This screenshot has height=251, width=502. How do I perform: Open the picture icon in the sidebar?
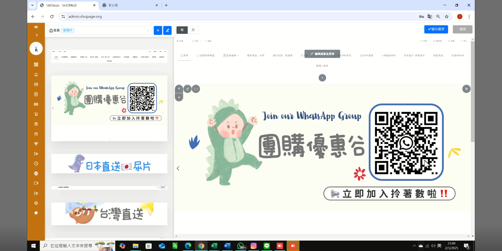coord(36,84)
